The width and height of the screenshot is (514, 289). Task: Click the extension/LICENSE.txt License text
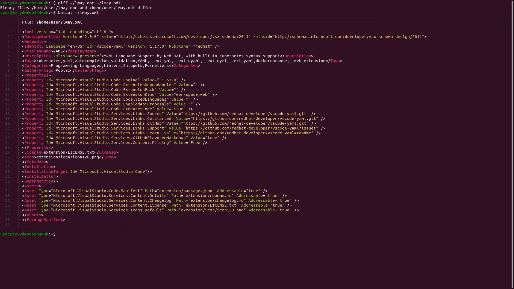click(x=69, y=152)
